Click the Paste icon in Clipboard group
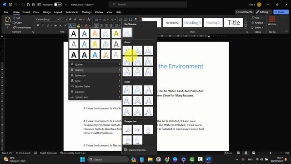The width and height of the screenshot is (291, 164). (8, 20)
